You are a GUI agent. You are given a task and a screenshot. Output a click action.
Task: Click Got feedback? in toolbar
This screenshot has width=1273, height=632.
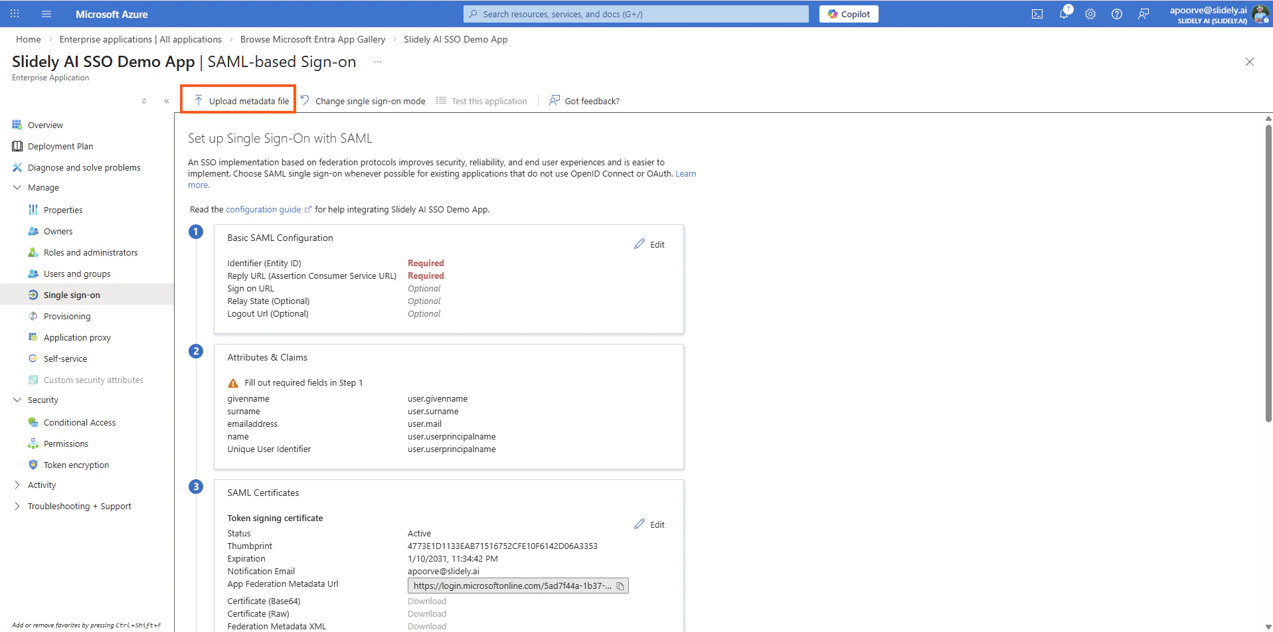(x=584, y=101)
